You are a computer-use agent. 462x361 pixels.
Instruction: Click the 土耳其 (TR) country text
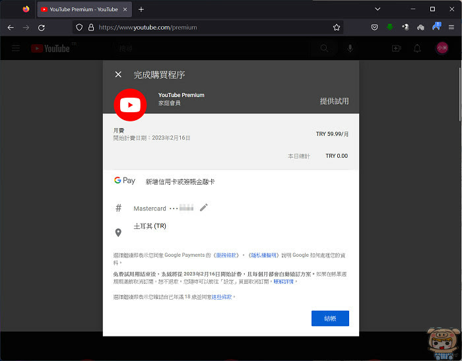point(150,226)
